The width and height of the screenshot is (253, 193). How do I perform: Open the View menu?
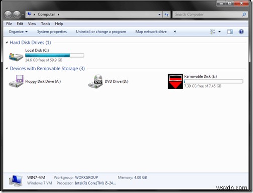(32, 24)
